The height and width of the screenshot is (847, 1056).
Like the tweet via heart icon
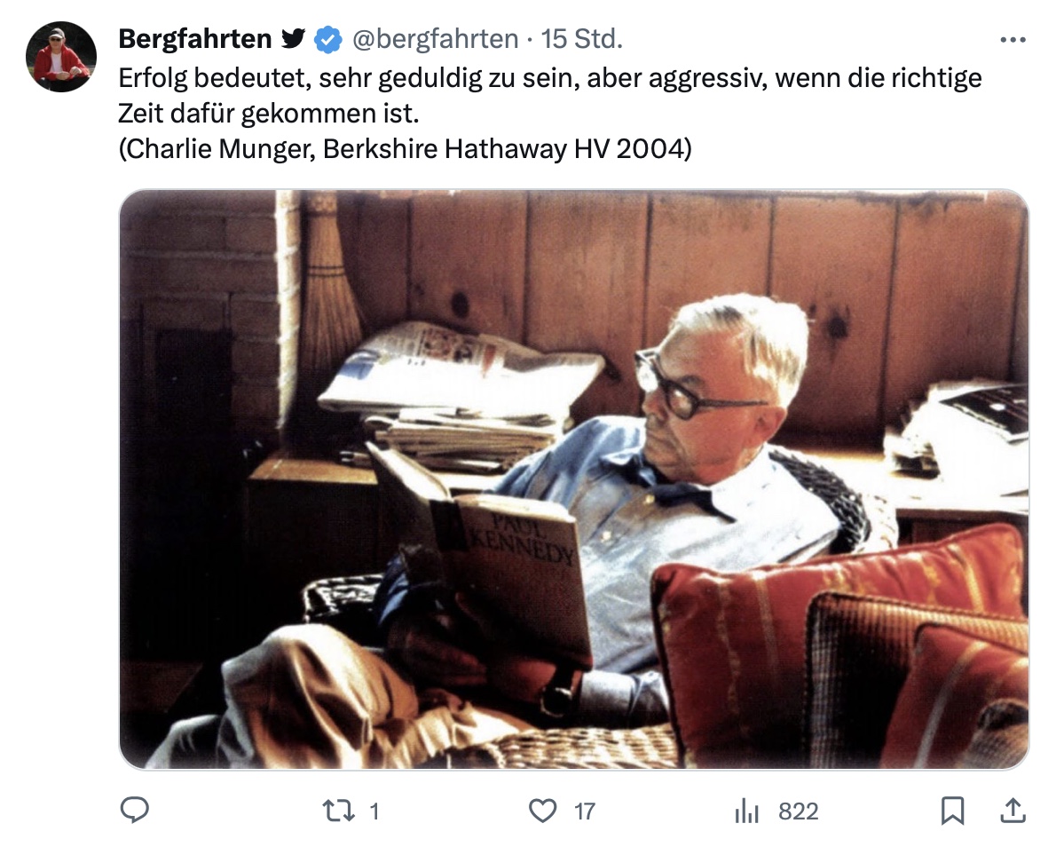(x=542, y=811)
